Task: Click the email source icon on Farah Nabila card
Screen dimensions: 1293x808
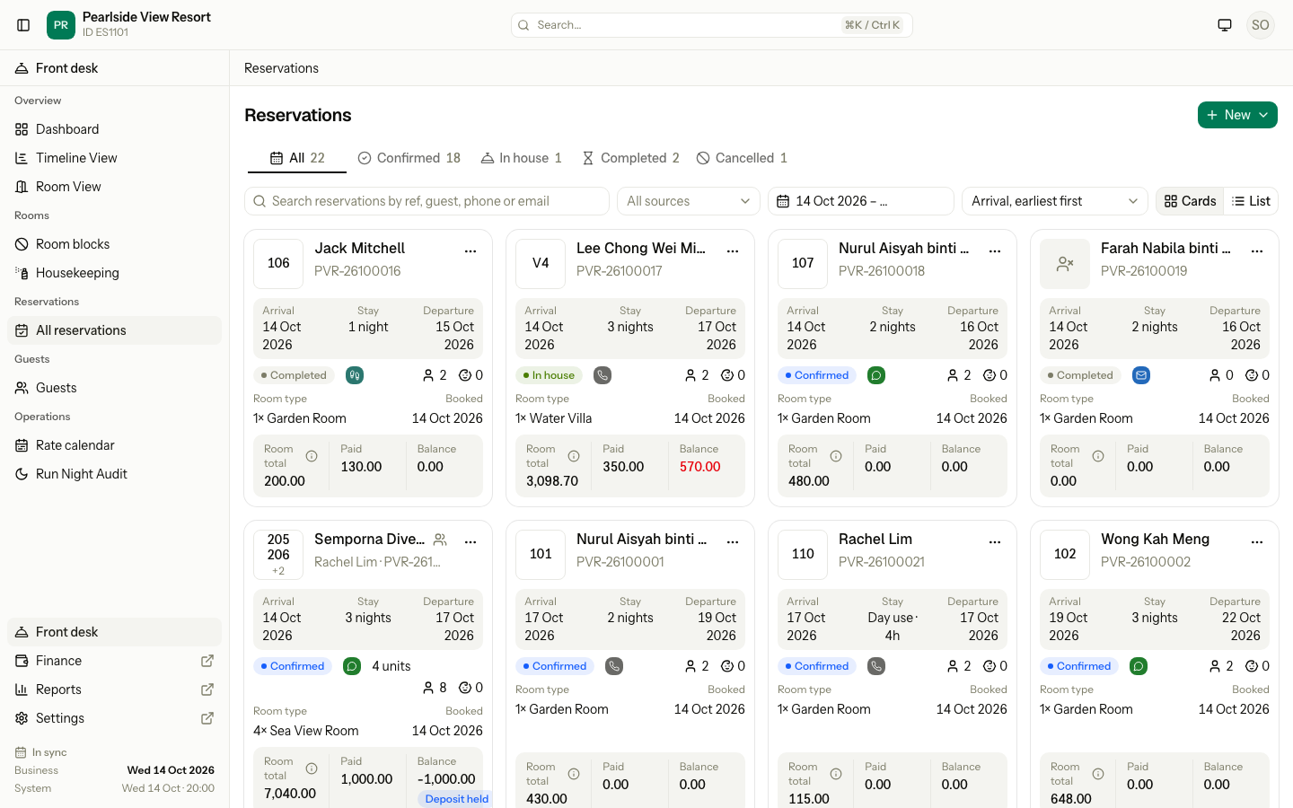Action: (1141, 375)
